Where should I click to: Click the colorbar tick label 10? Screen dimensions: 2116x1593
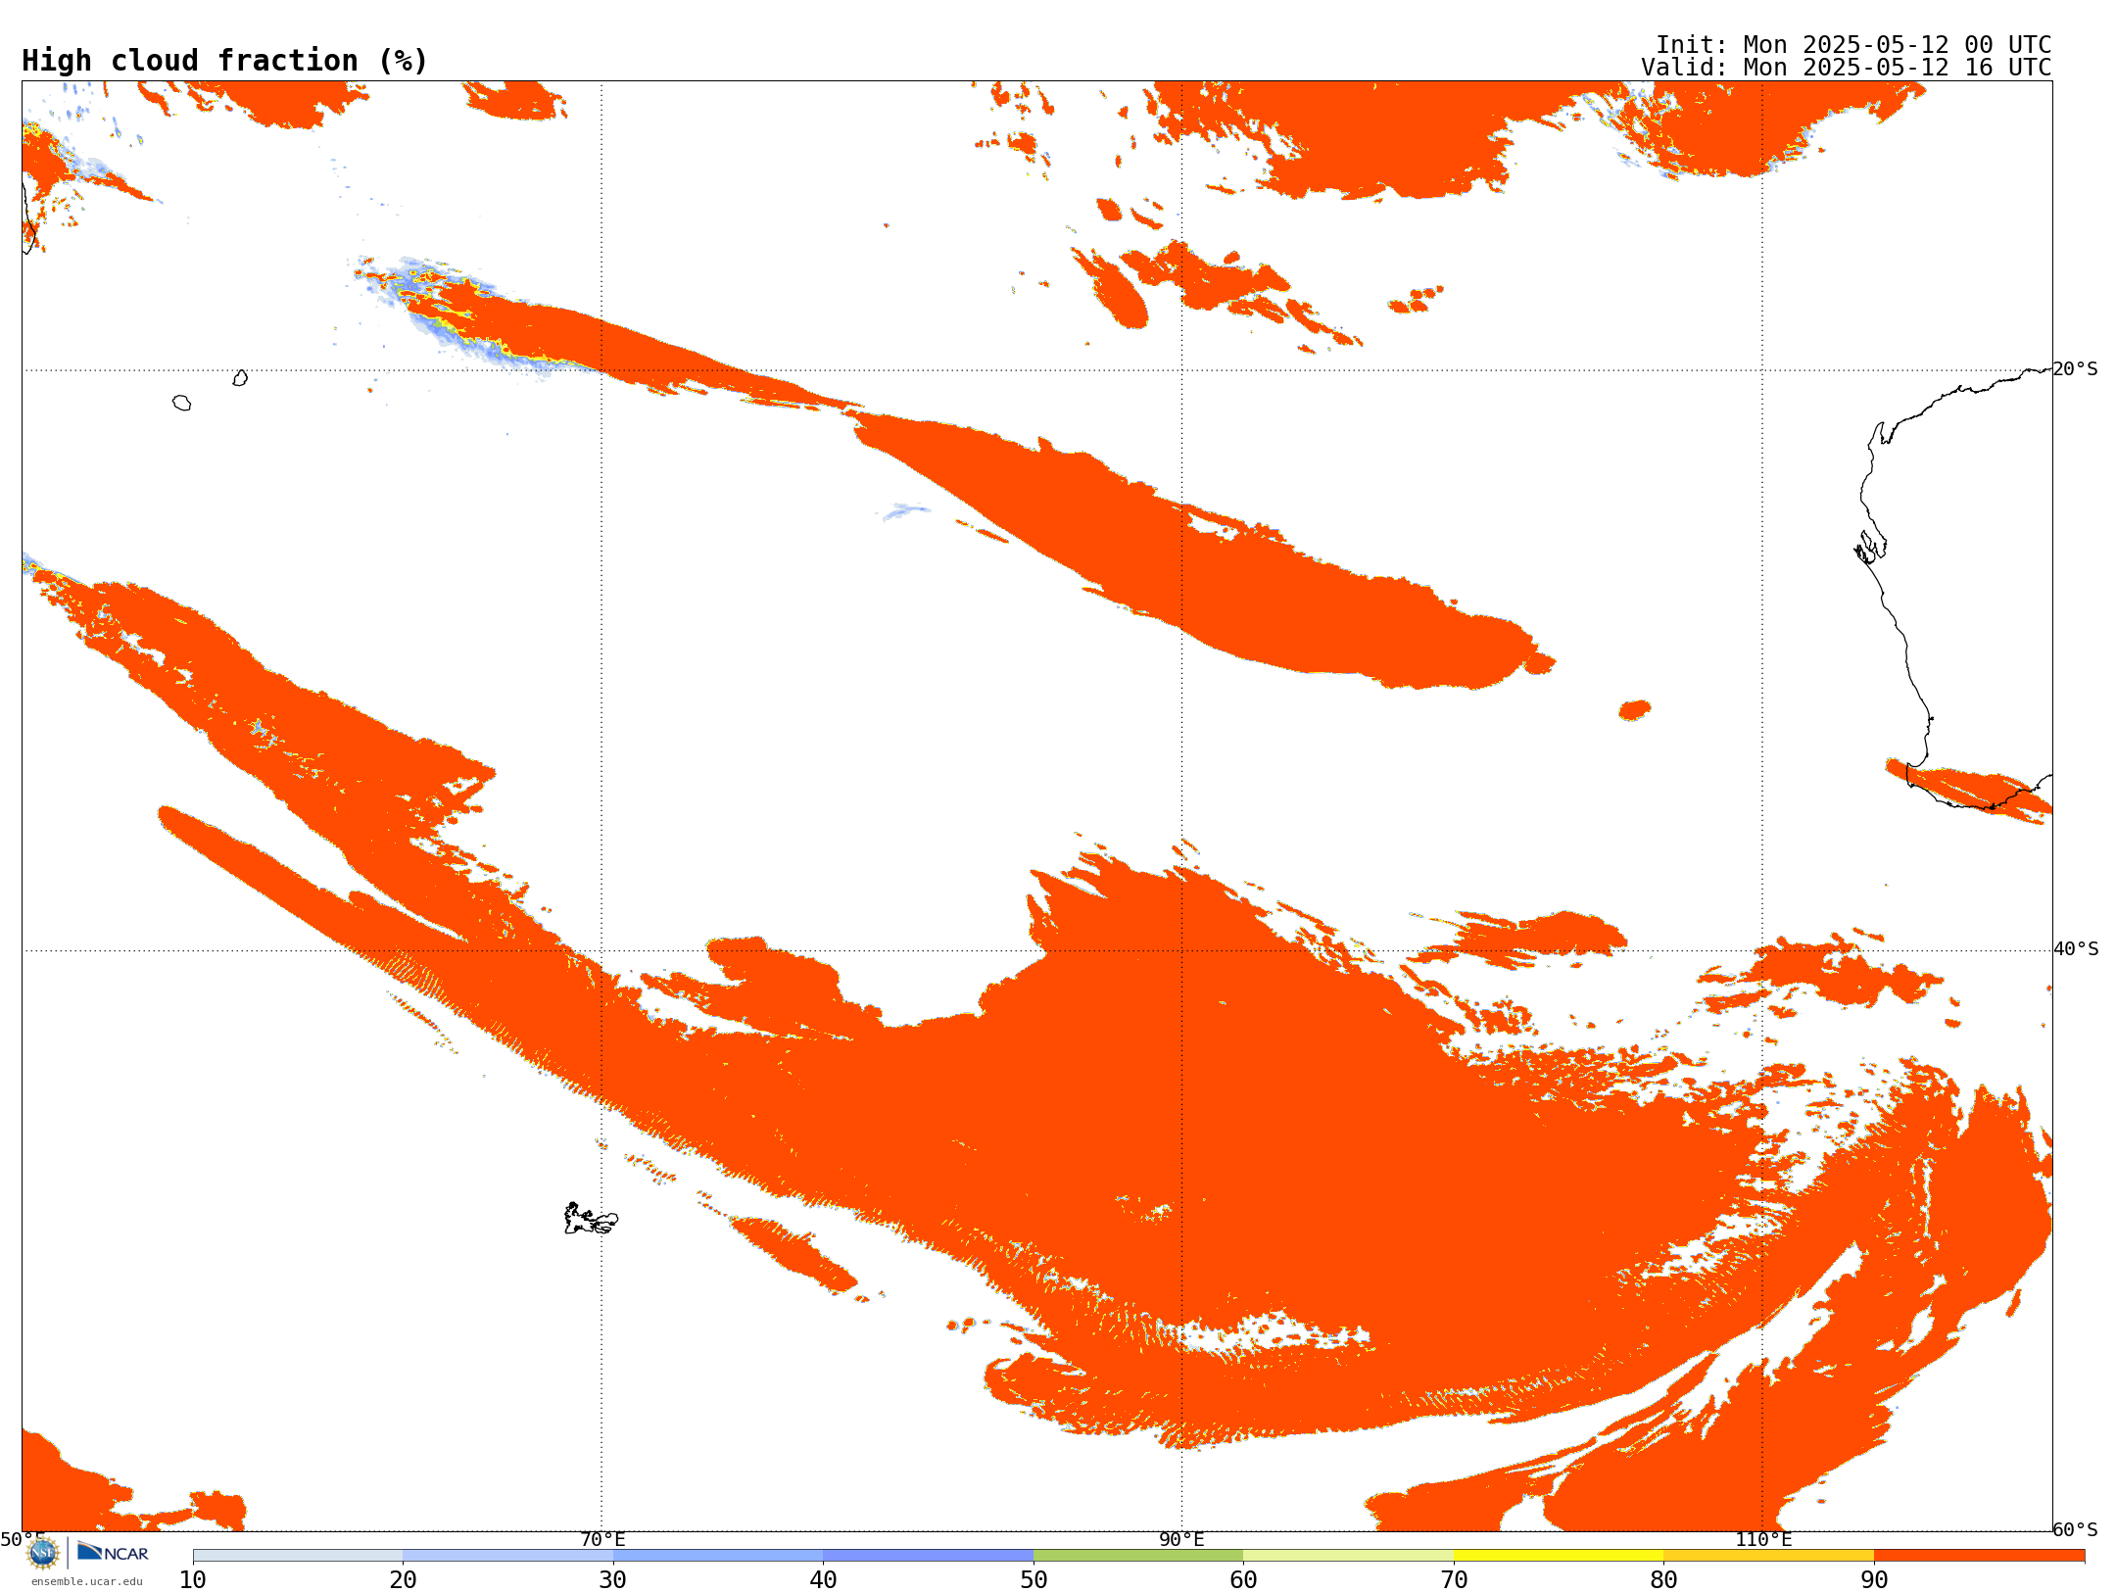193,1580
